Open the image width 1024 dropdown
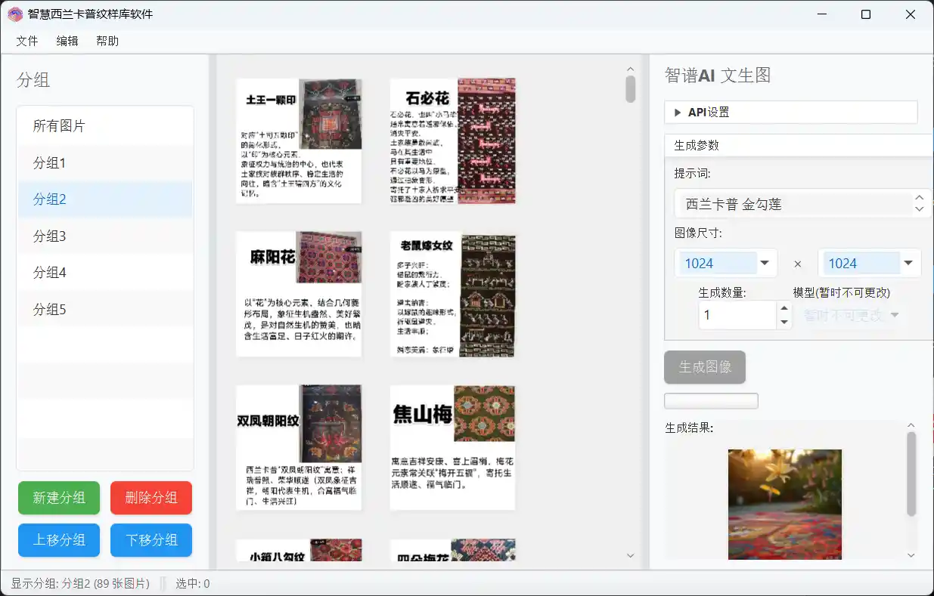 click(x=764, y=263)
